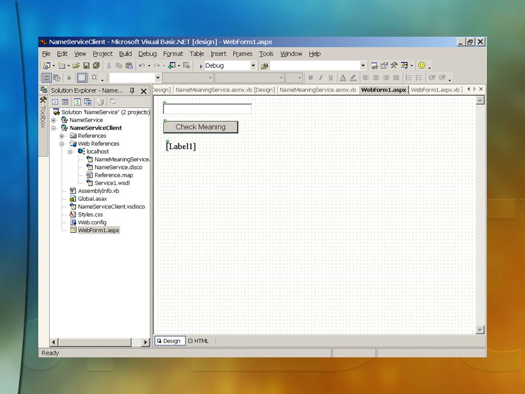Click the Paste clipboard icon
This screenshot has width=525, height=394.
click(129, 66)
